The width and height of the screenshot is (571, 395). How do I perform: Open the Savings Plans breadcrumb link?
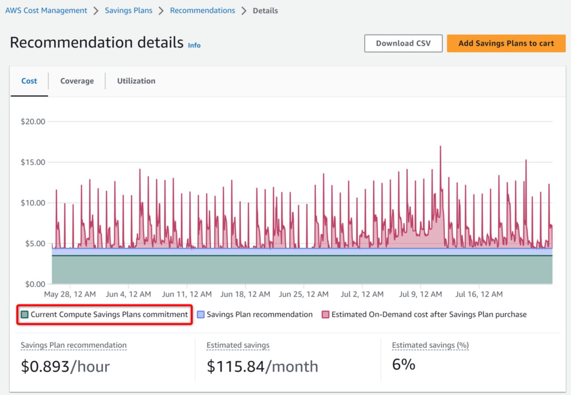[128, 11]
